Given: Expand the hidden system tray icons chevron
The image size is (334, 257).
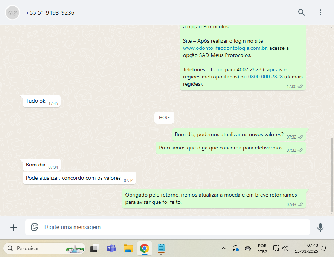Looking at the screenshot, I should click(x=223, y=248).
